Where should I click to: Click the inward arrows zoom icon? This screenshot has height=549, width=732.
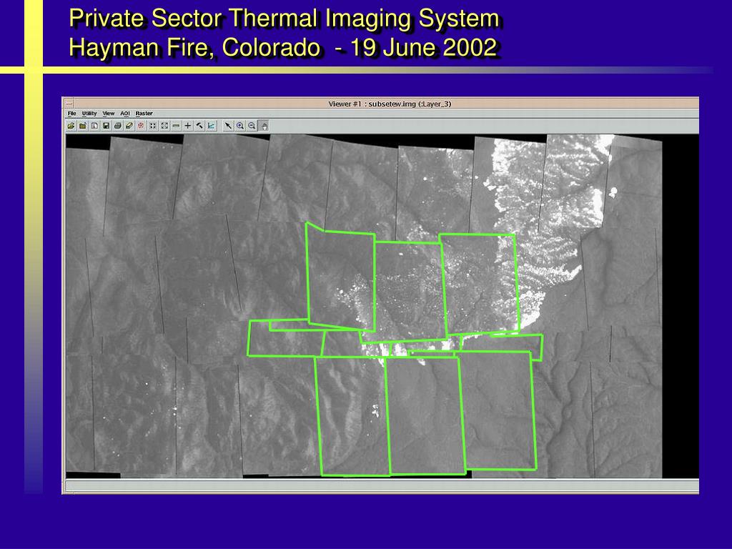(153, 126)
